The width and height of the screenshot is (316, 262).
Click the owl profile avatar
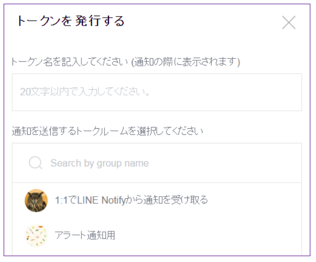(x=36, y=201)
